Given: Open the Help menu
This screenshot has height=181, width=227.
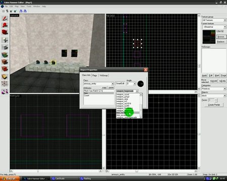Looking at the screenshot, I should [x=44, y=7].
